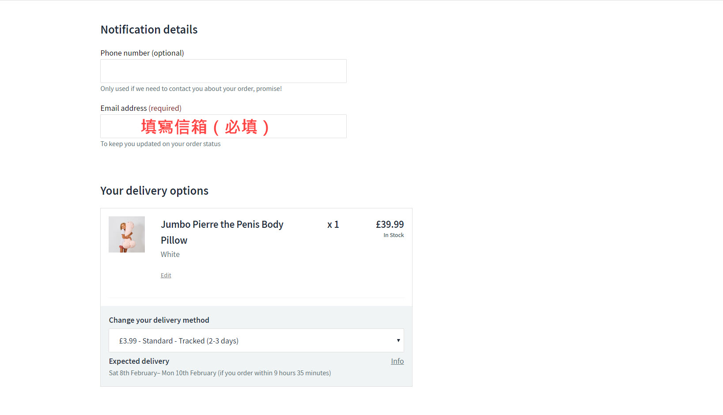Click the 'Change your delivery method' label

159,320
